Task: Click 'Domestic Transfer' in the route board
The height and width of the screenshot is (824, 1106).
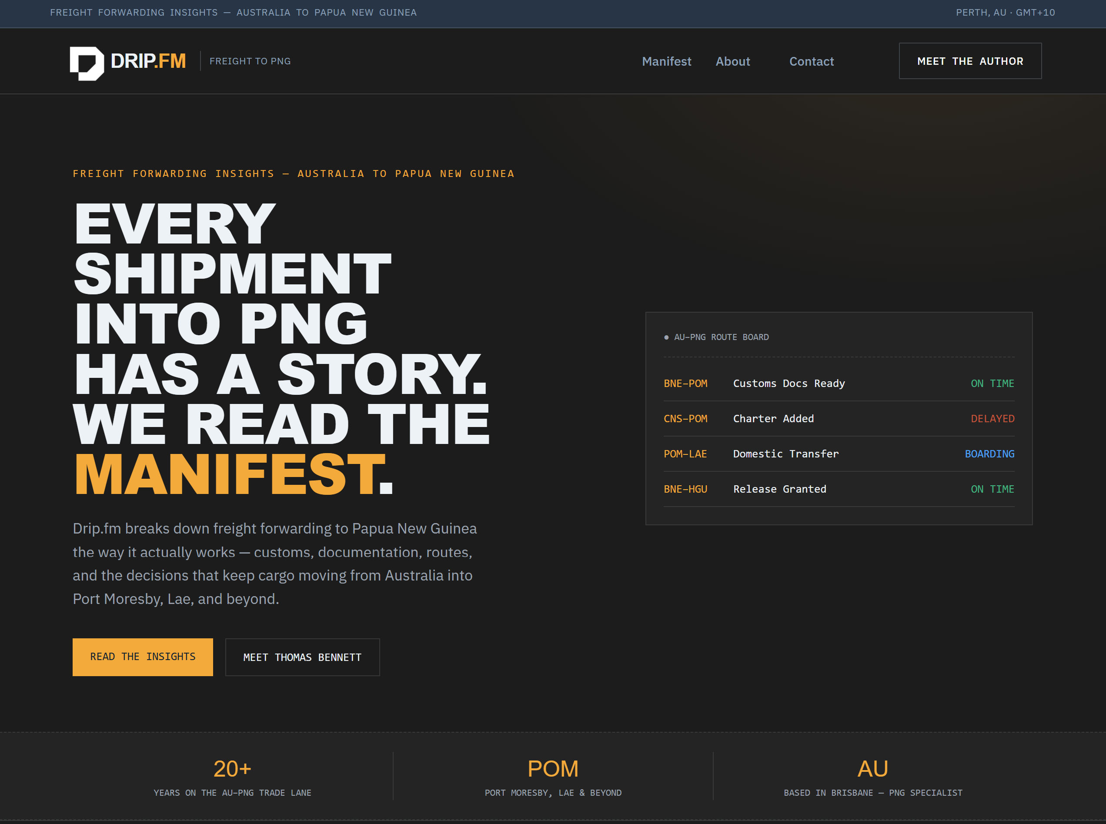Action: (x=786, y=454)
